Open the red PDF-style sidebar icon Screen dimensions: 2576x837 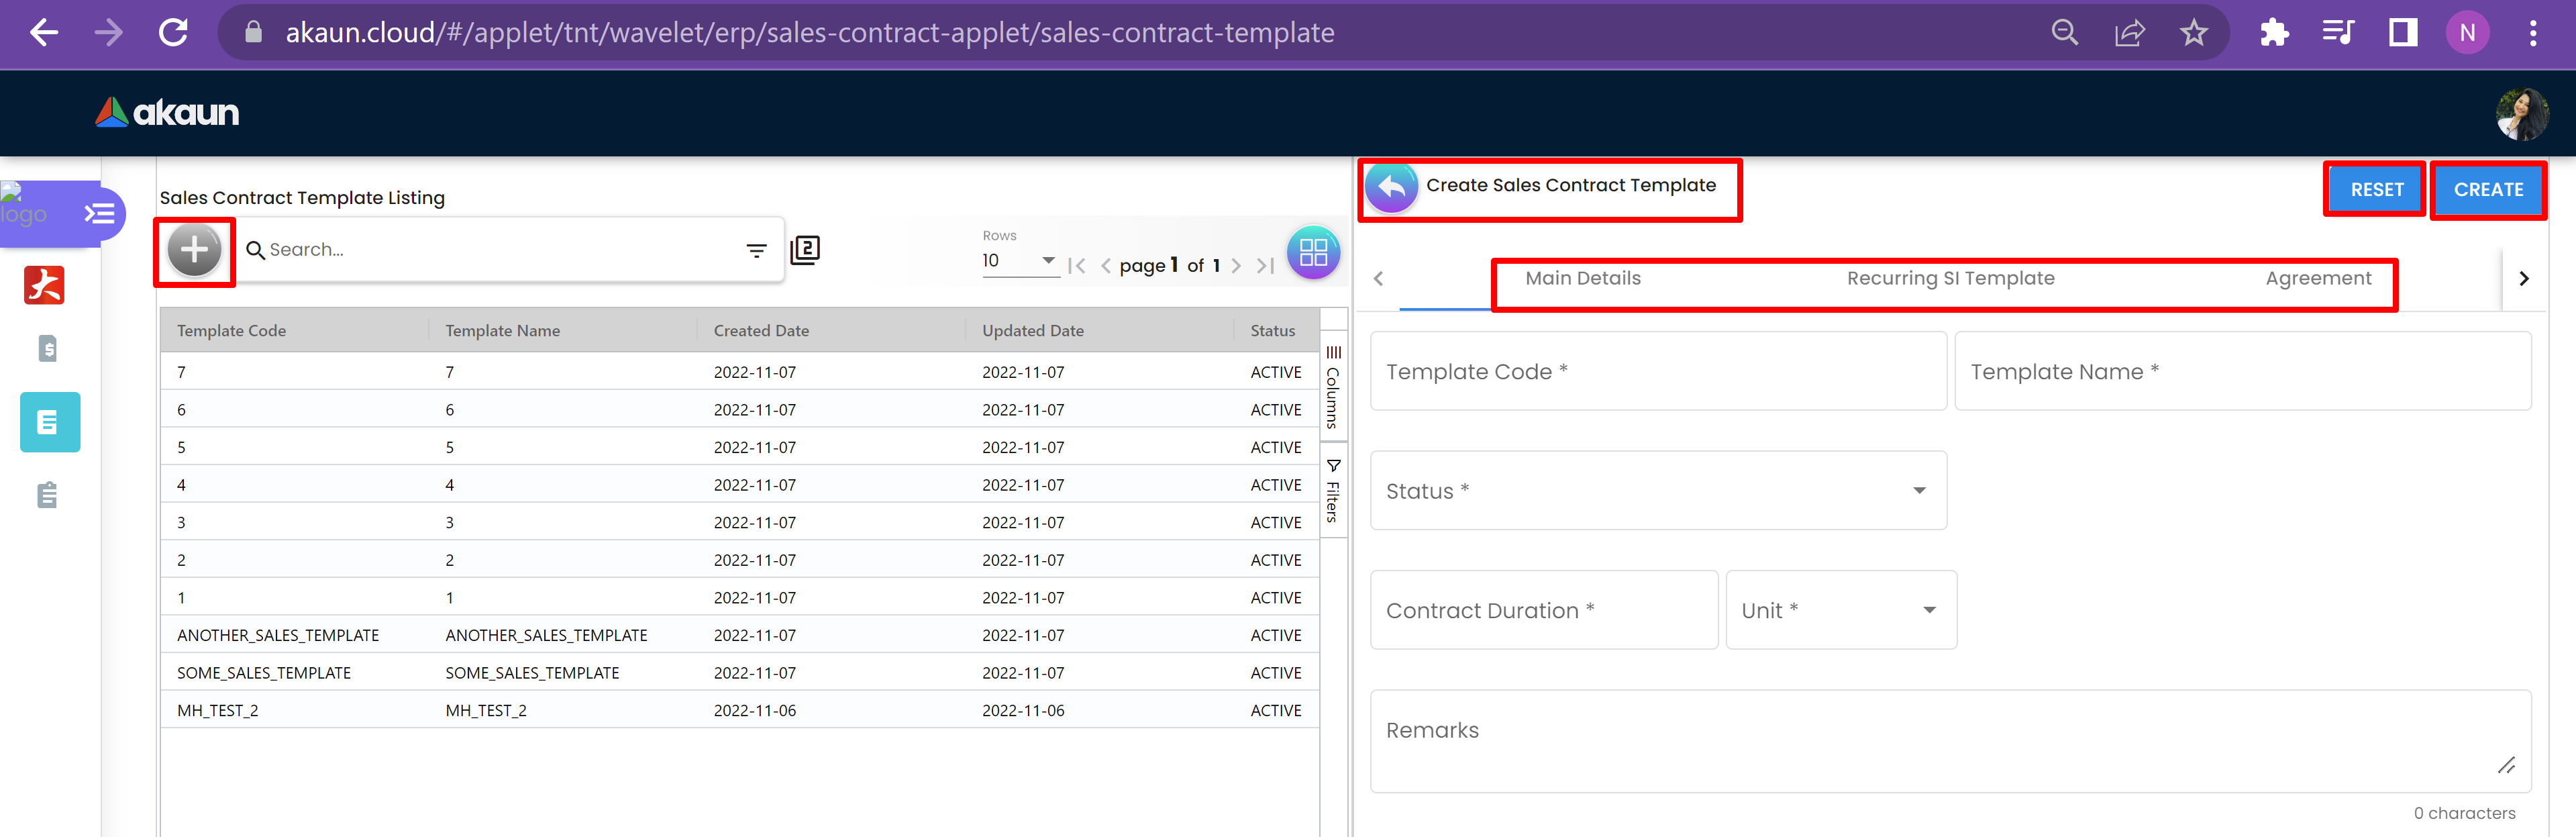44,285
